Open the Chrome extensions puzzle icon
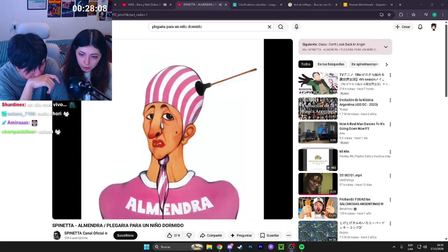 [x=401, y=15]
